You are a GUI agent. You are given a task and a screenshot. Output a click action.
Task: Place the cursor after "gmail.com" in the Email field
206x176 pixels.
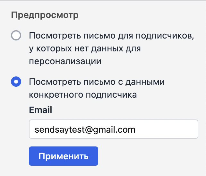point(136,129)
